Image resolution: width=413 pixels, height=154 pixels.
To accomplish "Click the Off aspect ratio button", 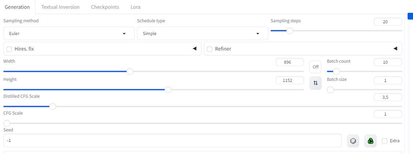I will [315, 67].
